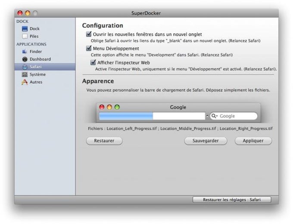Click the Configuration heading
The width and height of the screenshot is (293, 224).
click(103, 25)
